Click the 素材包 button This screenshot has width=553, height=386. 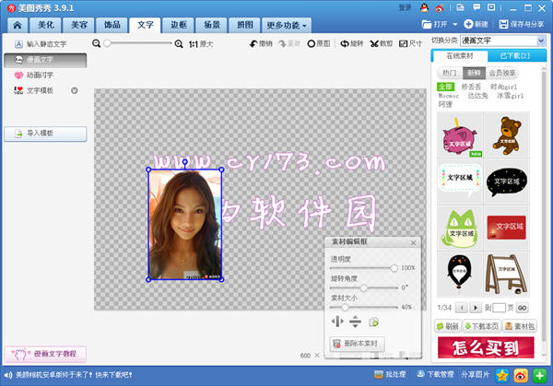tap(520, 326)
